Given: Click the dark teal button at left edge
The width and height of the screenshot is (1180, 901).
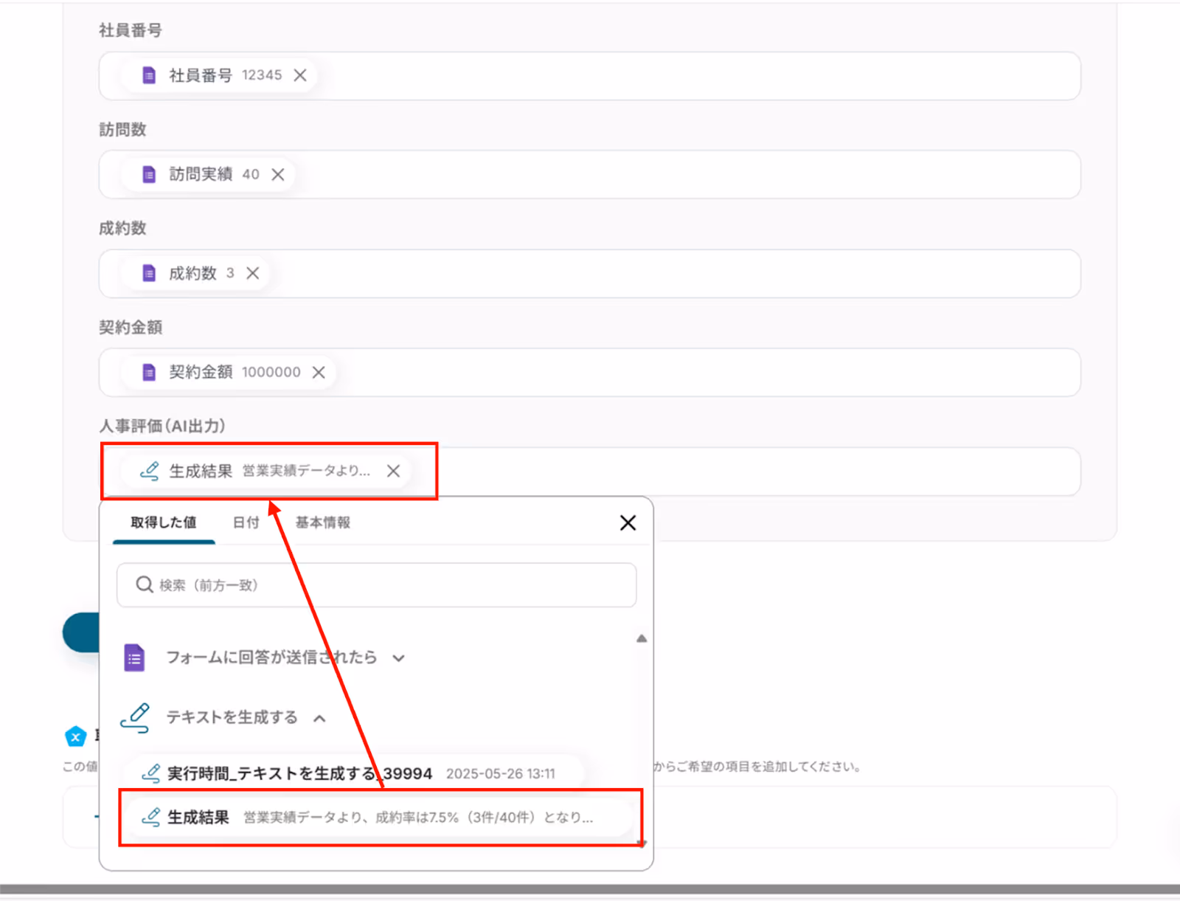Looking at the screenshot, I should point(81,632).
